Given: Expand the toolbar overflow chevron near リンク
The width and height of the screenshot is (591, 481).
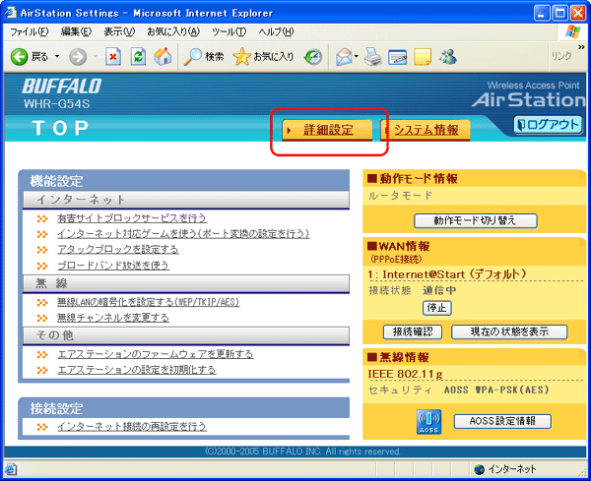Looking at the screenshot, I should tap(581, 47).
